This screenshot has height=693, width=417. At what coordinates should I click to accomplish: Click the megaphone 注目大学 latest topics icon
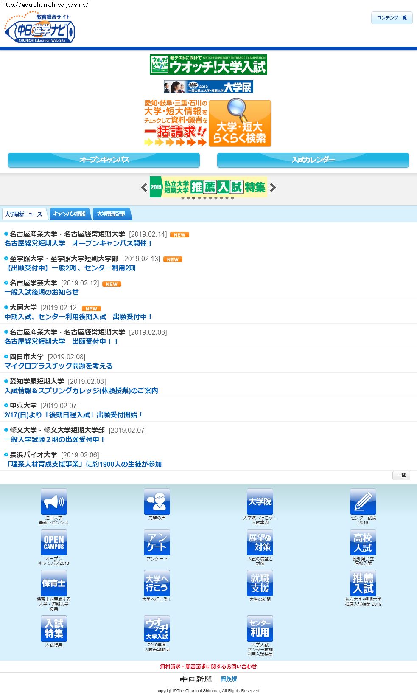tap(53, 501)
